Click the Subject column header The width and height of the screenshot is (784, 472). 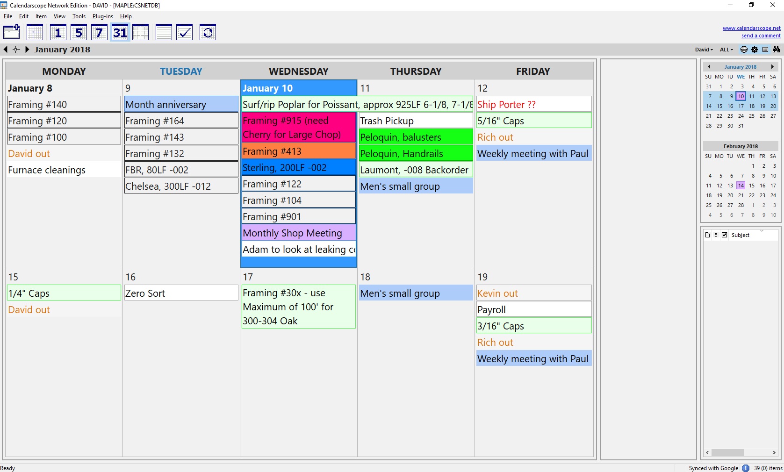741,235
